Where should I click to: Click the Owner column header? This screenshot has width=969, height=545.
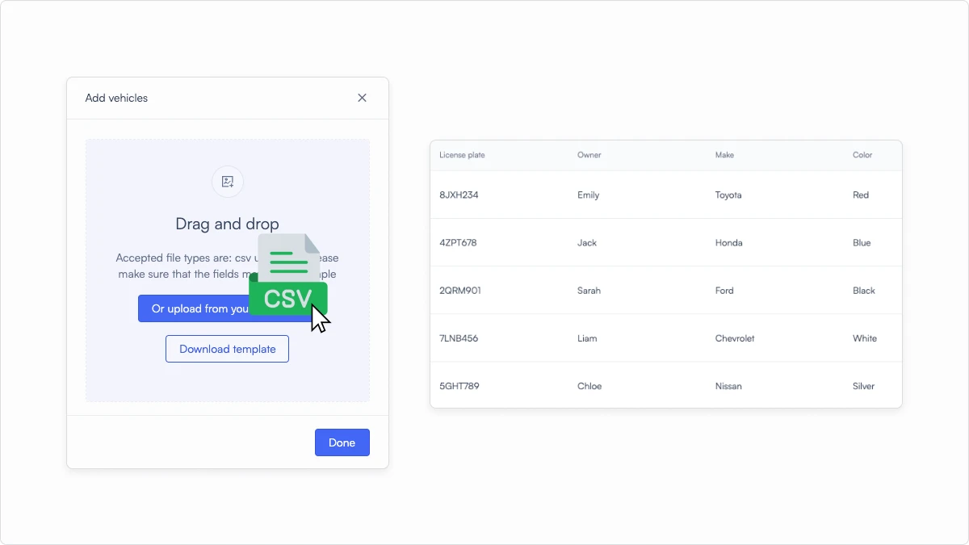click(589, 155)
